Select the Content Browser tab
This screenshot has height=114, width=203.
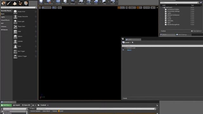[8, 102]
